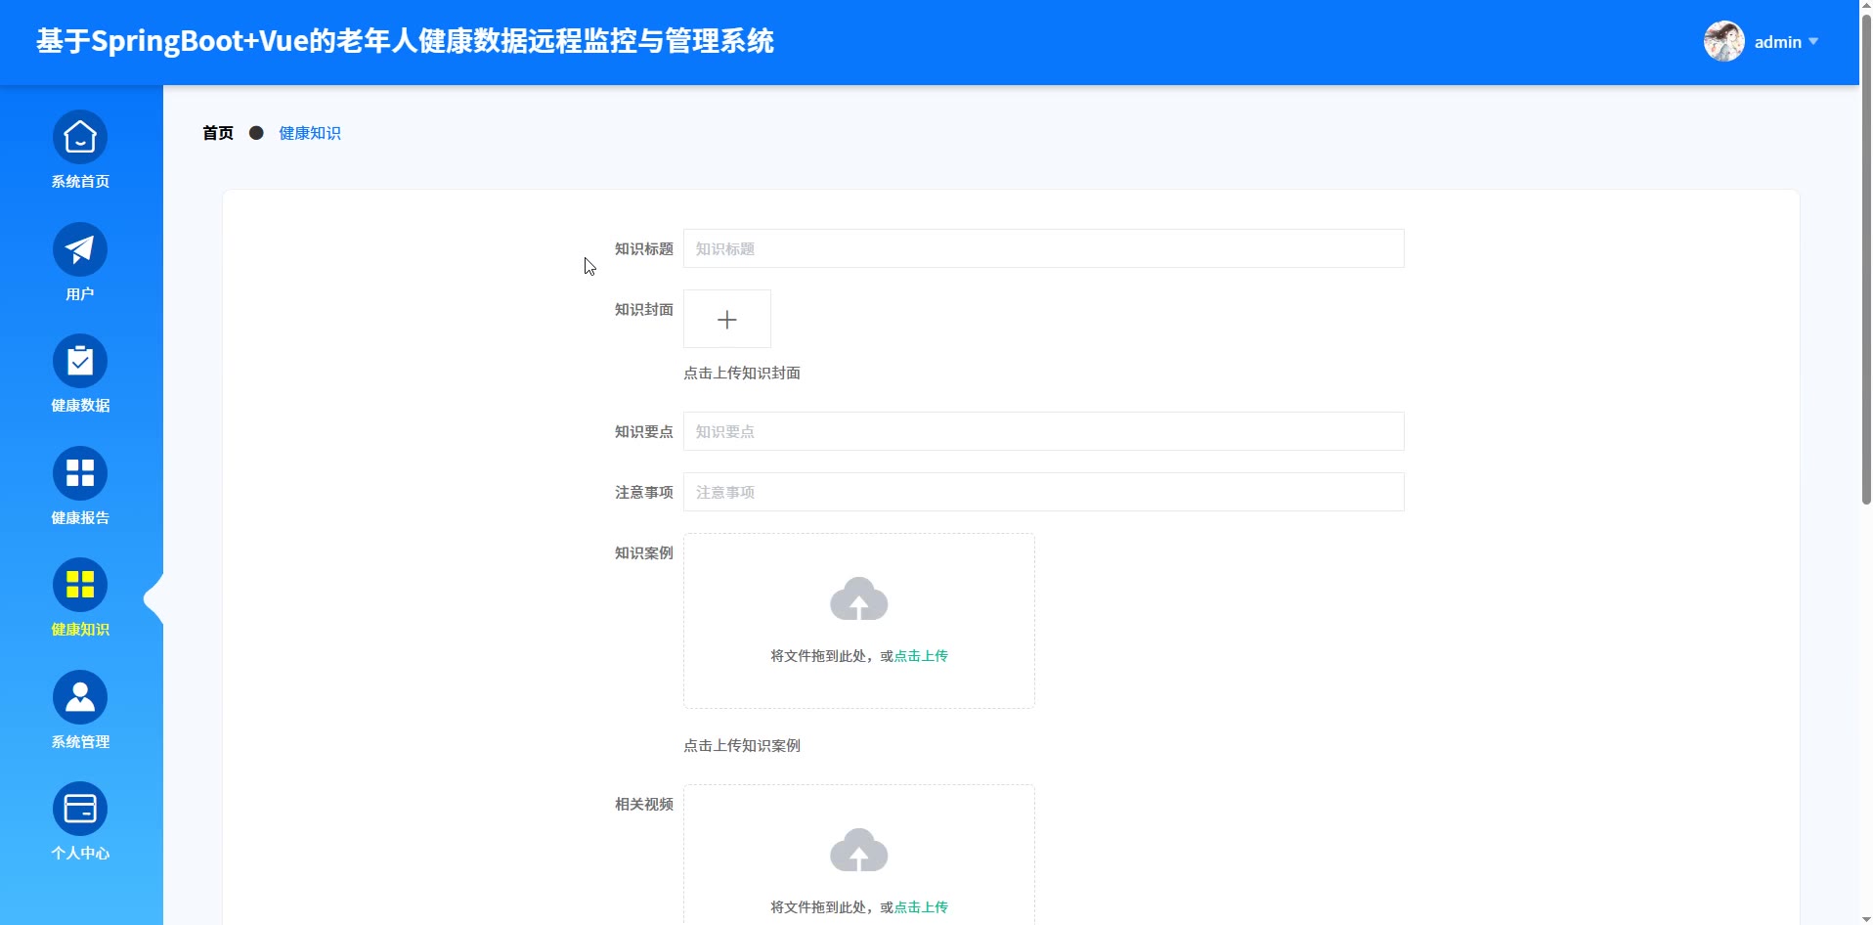Click the 知识封面 field label
The image size is (1873, 925).
pos(644,310)
